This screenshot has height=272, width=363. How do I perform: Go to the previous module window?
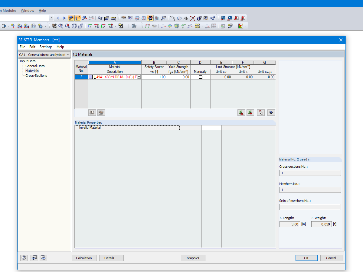(34, 258)
